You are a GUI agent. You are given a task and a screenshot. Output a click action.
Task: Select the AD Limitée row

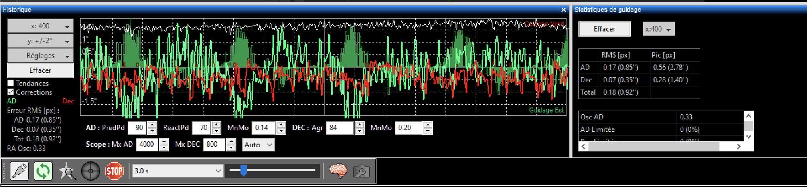661,129
